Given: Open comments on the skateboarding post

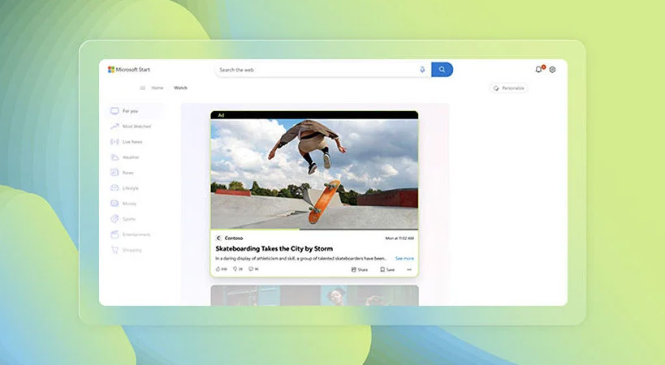Looking at the screenshot, I should click(253, 269).
